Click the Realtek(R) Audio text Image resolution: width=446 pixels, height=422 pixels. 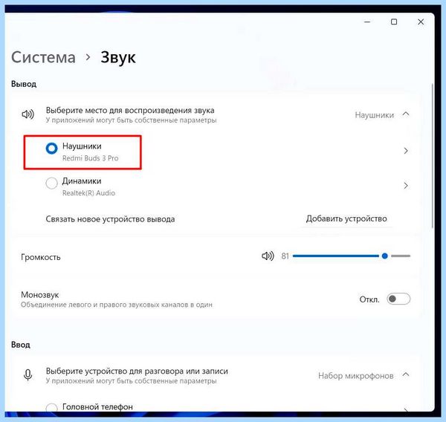[x=88, y=193]
